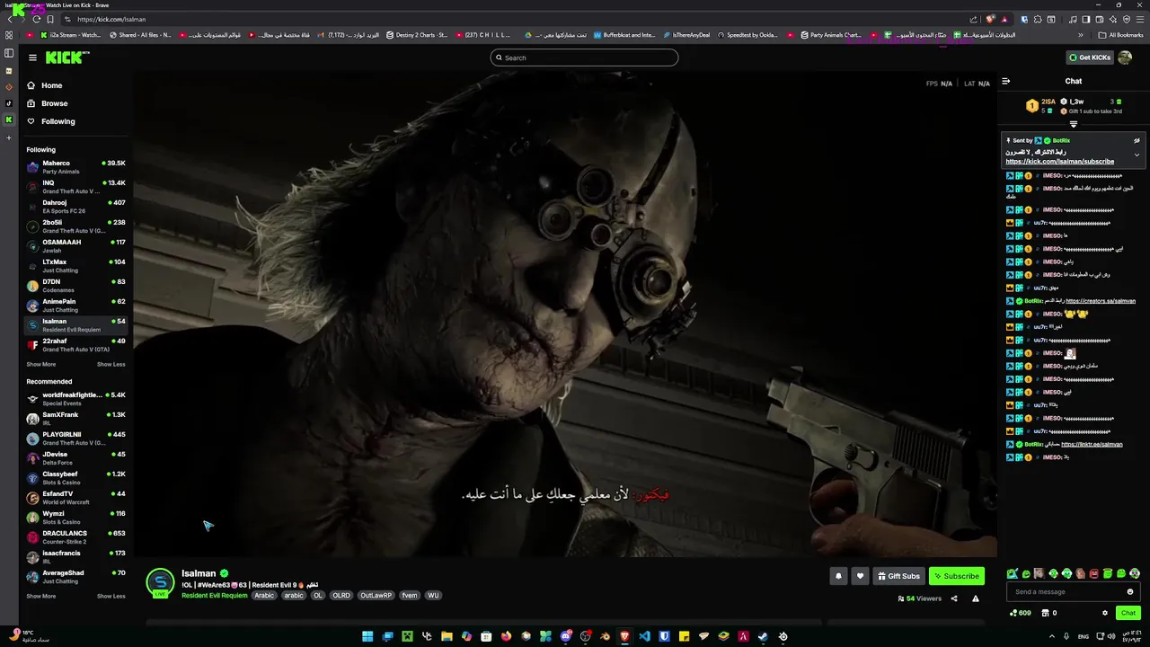Image resolution: width=1150 pixels, height=647 pixels.
Task: Open SamXFrank recommended channel
Action: click(75, 419)
